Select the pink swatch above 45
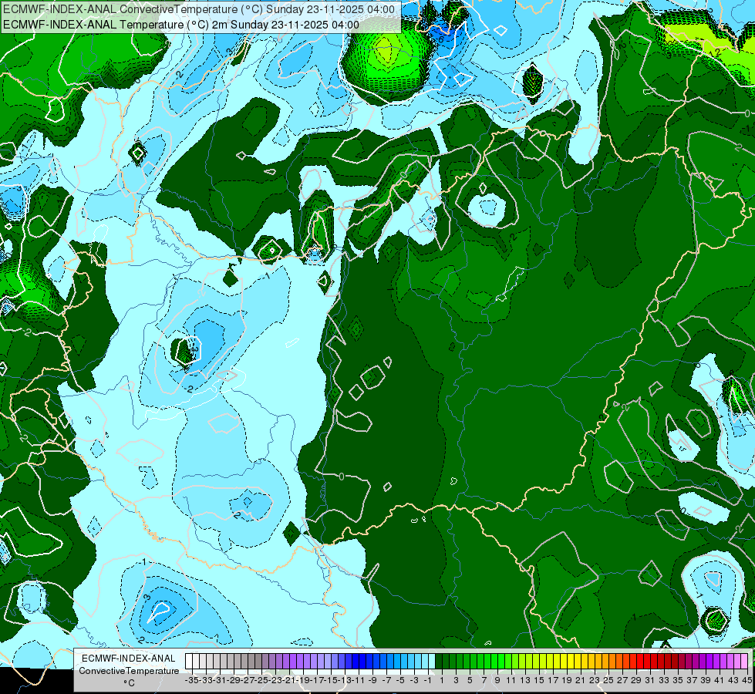 744,662
